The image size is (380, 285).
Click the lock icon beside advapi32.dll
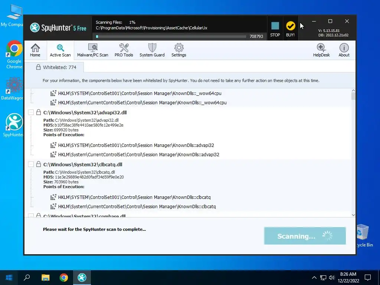(x=39, y=112)
